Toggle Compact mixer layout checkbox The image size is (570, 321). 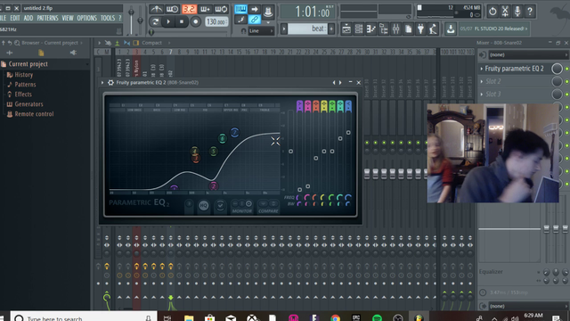[136, 43]
